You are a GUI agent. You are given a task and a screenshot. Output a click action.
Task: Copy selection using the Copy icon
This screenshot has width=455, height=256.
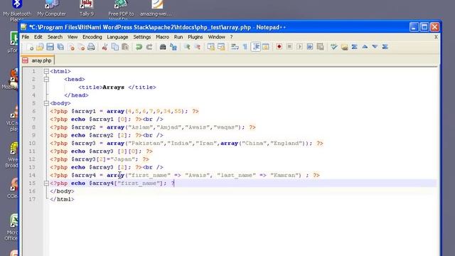(x=115, y=47)
